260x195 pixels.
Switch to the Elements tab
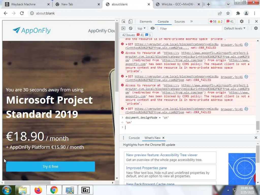tap(146, 22)
